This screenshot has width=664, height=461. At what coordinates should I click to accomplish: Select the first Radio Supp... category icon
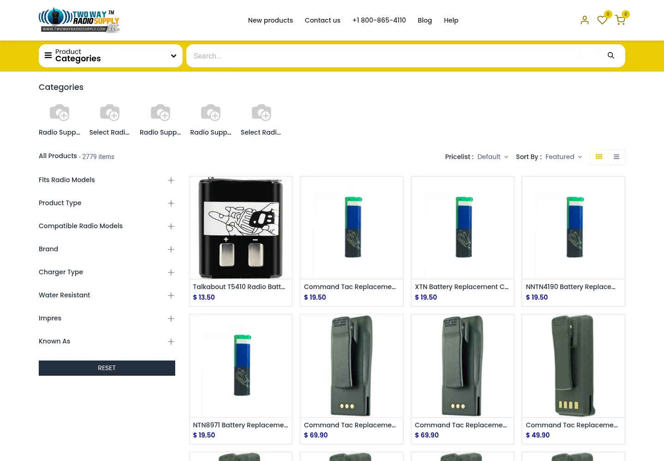click(x=59, y=112)
